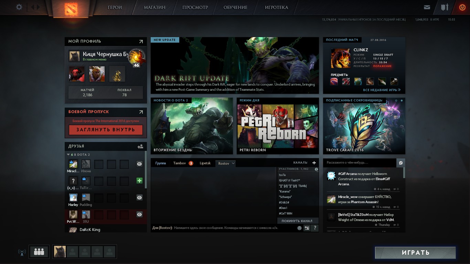Open the Обучение menu
This screenshot has width=470, height=264.
pyautogui.click(x=235, y=7)
